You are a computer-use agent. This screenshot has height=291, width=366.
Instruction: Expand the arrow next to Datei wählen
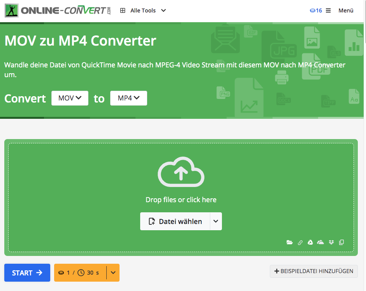pos(216,221)
